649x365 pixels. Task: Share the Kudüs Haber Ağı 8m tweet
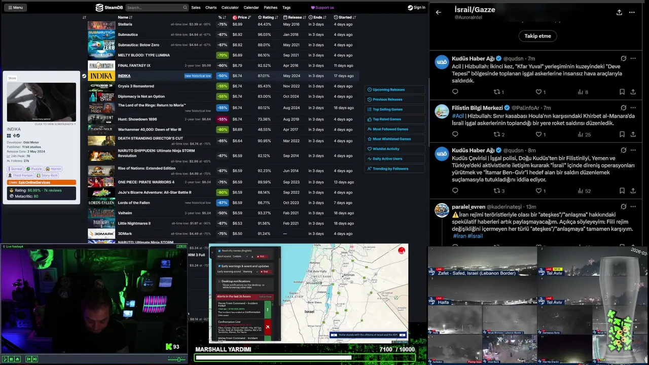tap(633, 191)
